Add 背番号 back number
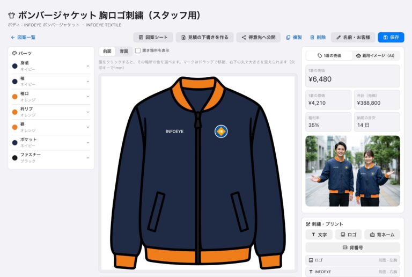Viewport: 412px width, 277px height. pos(352,247)
